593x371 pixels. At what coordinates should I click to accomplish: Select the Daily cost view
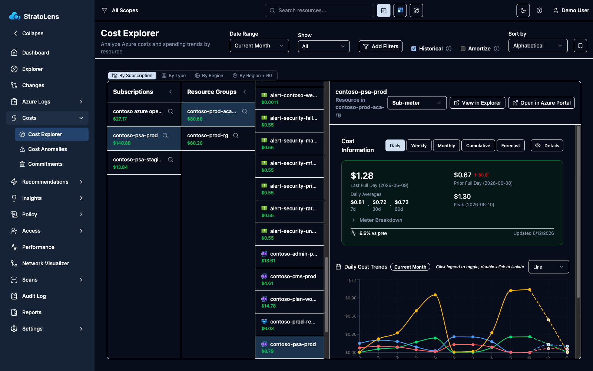point(395,145)
